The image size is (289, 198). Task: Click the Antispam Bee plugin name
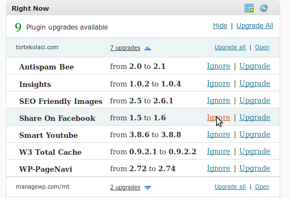[x=47, y=67]
